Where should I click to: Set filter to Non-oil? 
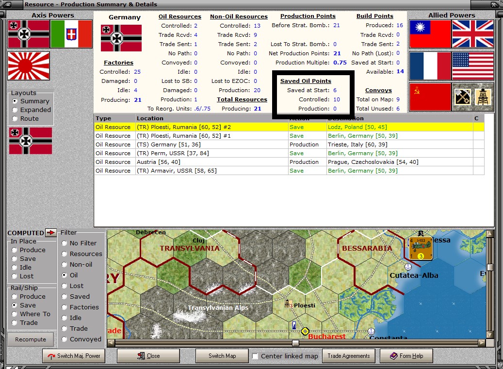[64, 264]
